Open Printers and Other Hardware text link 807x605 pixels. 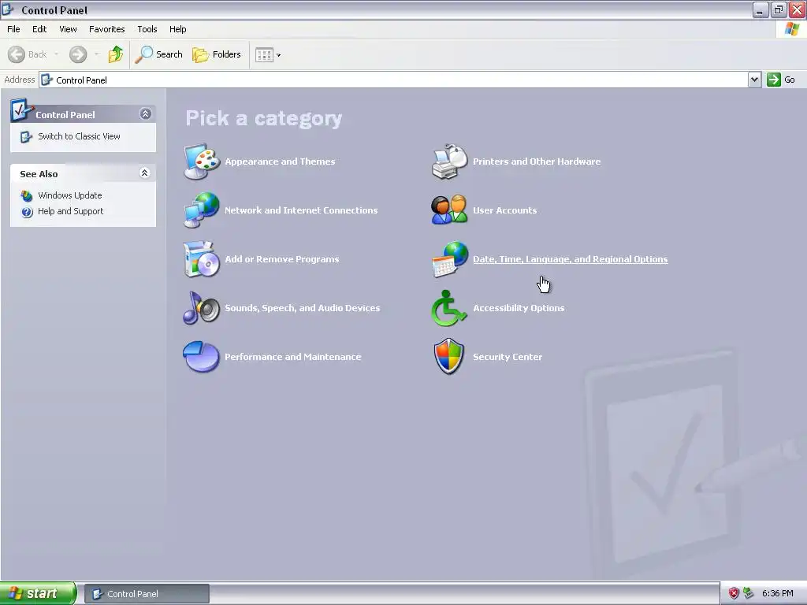pos(537,161)
